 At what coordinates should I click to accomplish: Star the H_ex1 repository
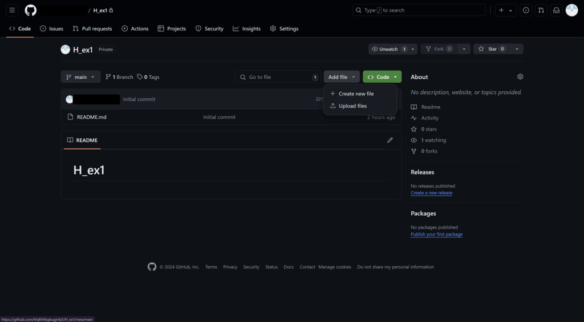coord(492,49)
